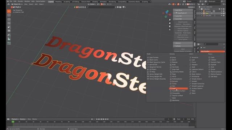Select the Annotate tool in the toolbar
Viewport: 232px width, 130px height.
pos(9,35)
